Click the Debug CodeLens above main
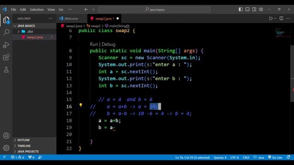Image resolution: width=294 pixels, height=165 pixels. [108, 44]
